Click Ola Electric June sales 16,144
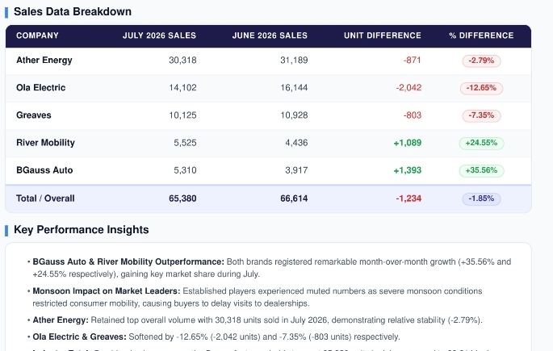This screenshot has width=553, height=351. click(294, 88)
